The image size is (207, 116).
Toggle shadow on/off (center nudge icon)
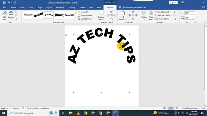(111, 15)
